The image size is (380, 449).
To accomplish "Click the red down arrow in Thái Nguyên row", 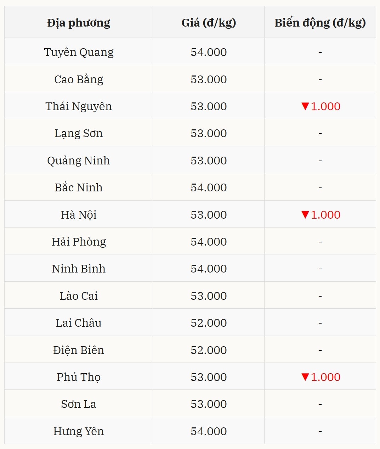I will 305,106.
